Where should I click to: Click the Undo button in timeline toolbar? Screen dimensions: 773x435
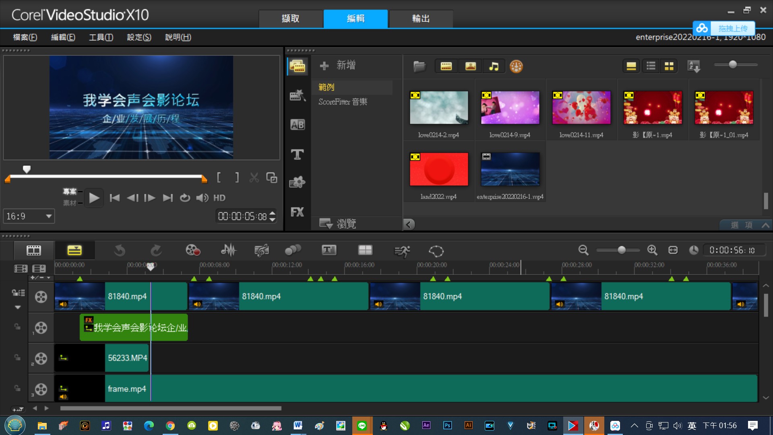pyautogui.click(x=120, y=251)
